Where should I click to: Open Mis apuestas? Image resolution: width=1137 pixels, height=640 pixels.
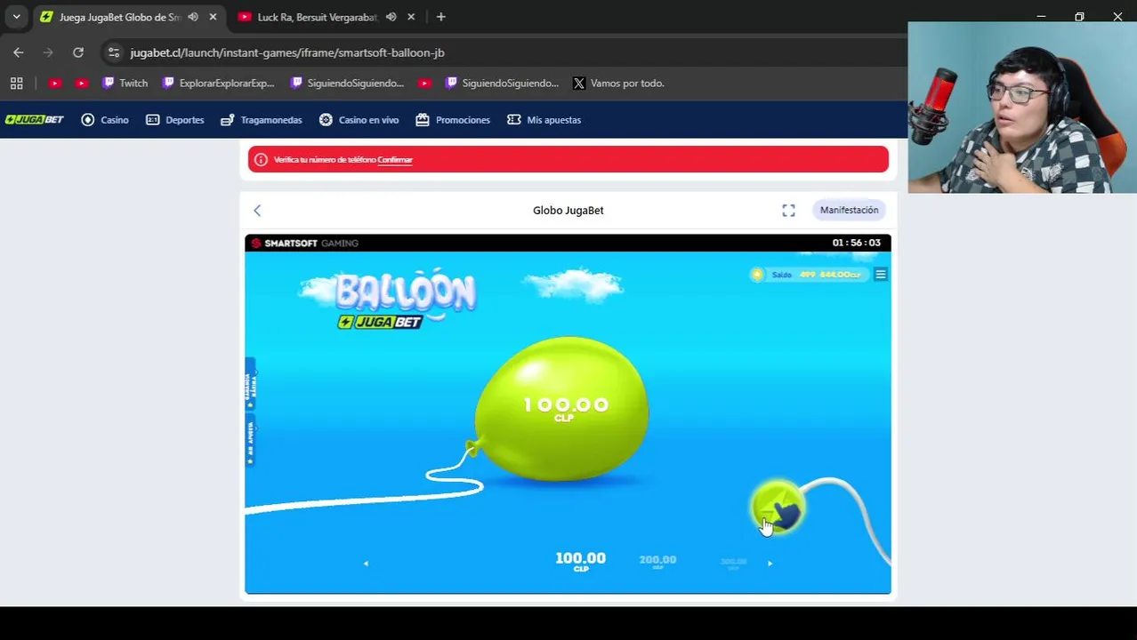click(x=544, y=120)
